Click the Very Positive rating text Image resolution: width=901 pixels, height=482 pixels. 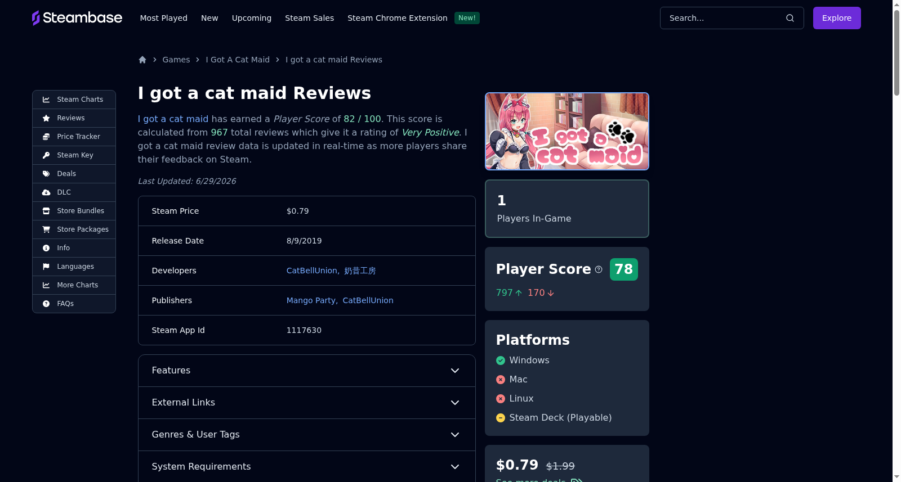(x=431, y=132)
